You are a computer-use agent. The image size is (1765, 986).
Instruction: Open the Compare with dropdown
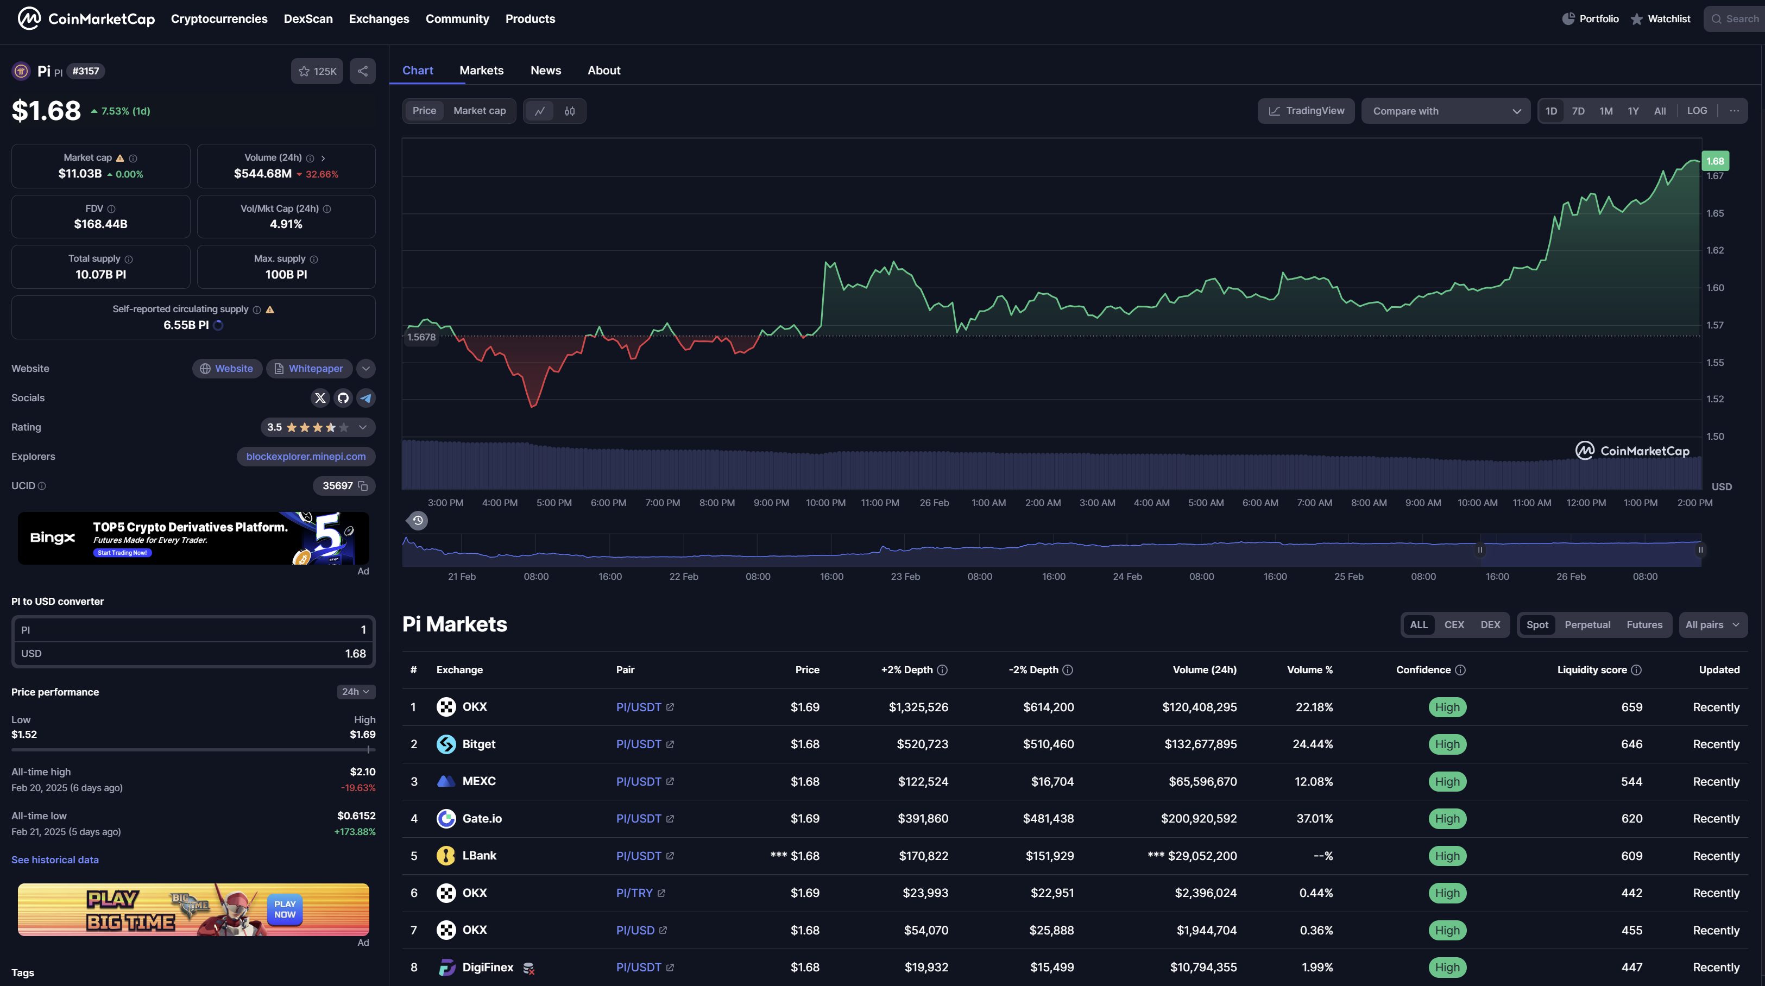[x=1446, y=111]
